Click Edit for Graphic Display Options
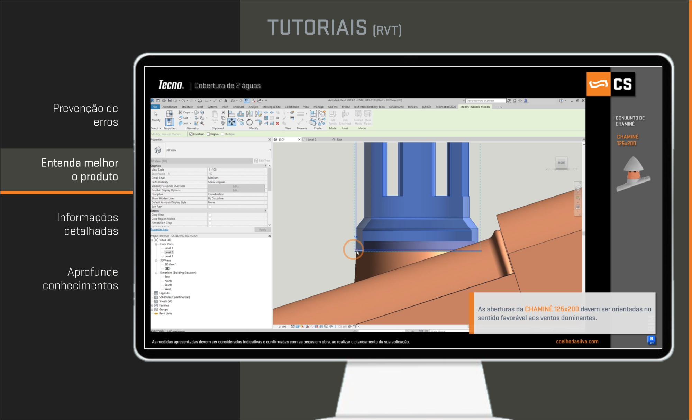This screenshot has height=420, width=692. [236, 190]
